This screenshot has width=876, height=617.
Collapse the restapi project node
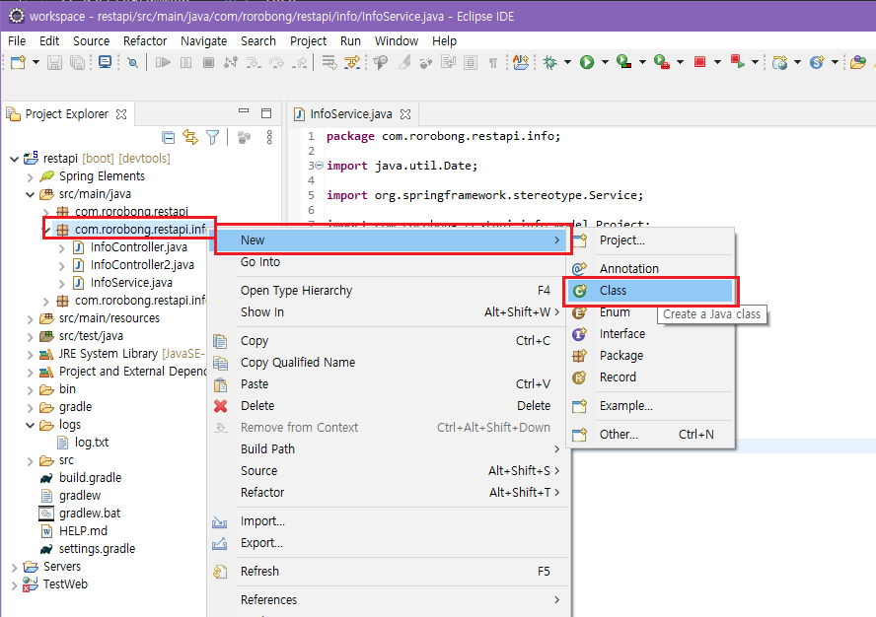(x=15, y=159)
